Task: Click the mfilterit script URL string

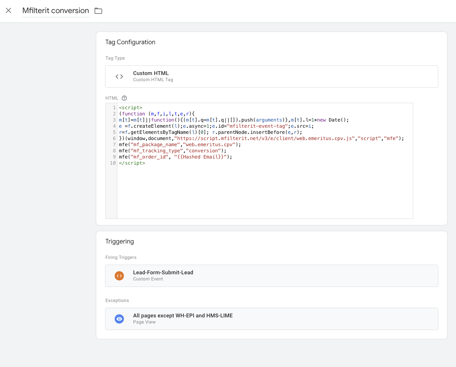Action: click(265, 138)
